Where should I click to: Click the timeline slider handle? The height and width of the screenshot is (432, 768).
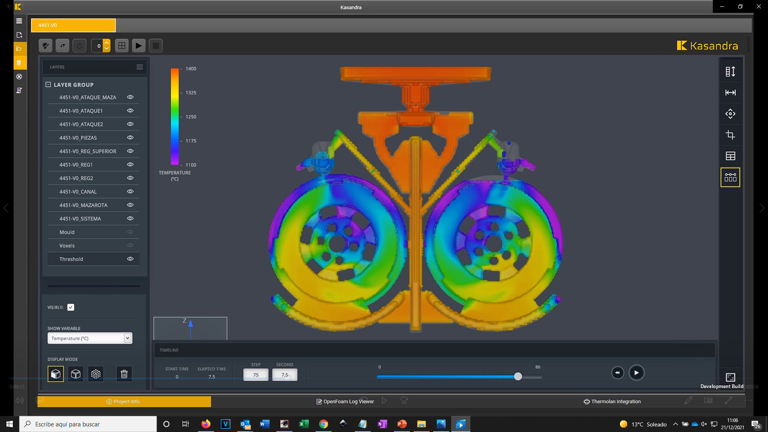[518, 376]
